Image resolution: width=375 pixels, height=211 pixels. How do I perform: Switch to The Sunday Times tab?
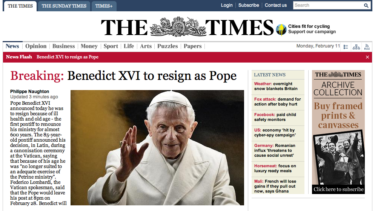pyautogui.click(x=64, y=6)
